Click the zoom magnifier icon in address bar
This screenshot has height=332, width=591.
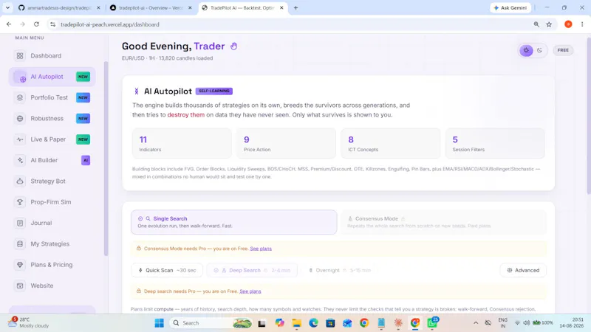[x=536, y=24]
